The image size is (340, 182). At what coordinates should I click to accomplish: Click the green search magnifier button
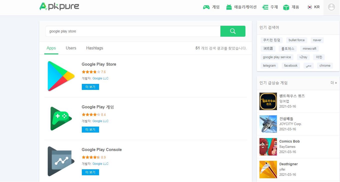click(233, 31)
